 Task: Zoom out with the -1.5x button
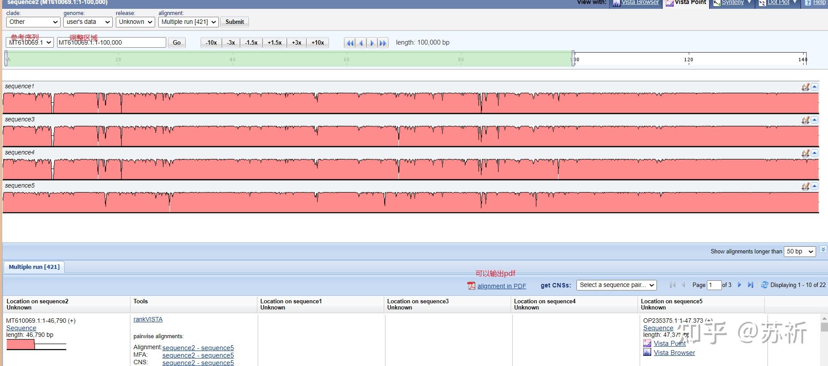click(252, 42)
